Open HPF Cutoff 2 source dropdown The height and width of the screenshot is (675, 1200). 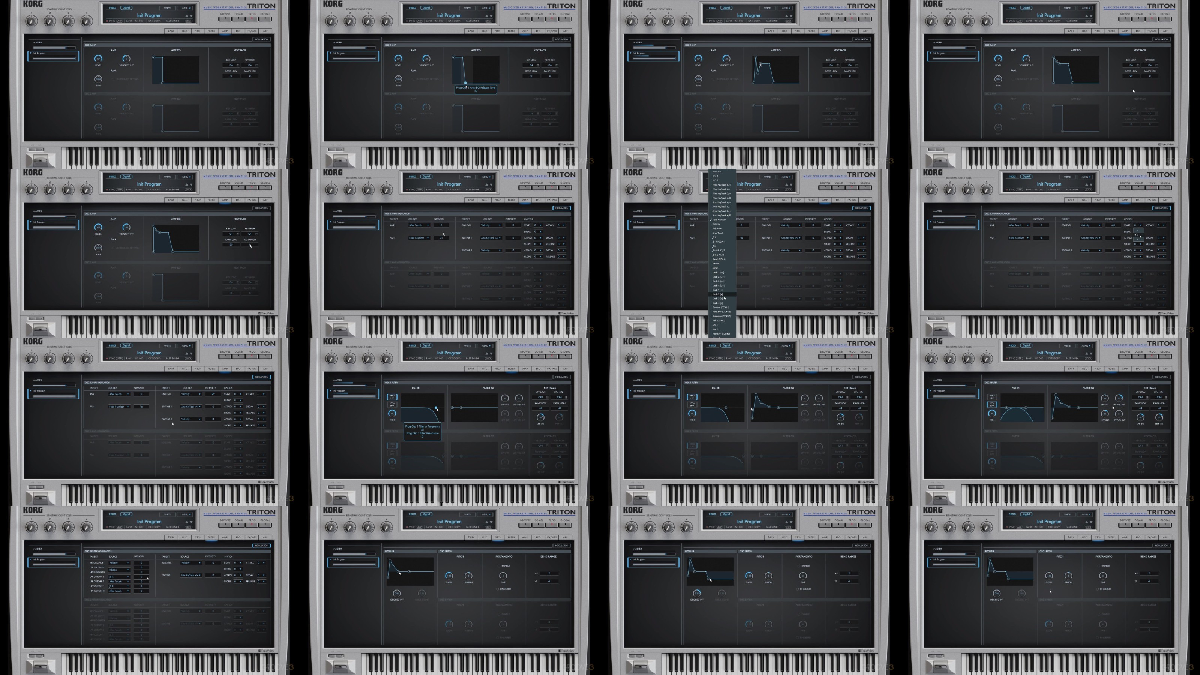click(119, 591)
